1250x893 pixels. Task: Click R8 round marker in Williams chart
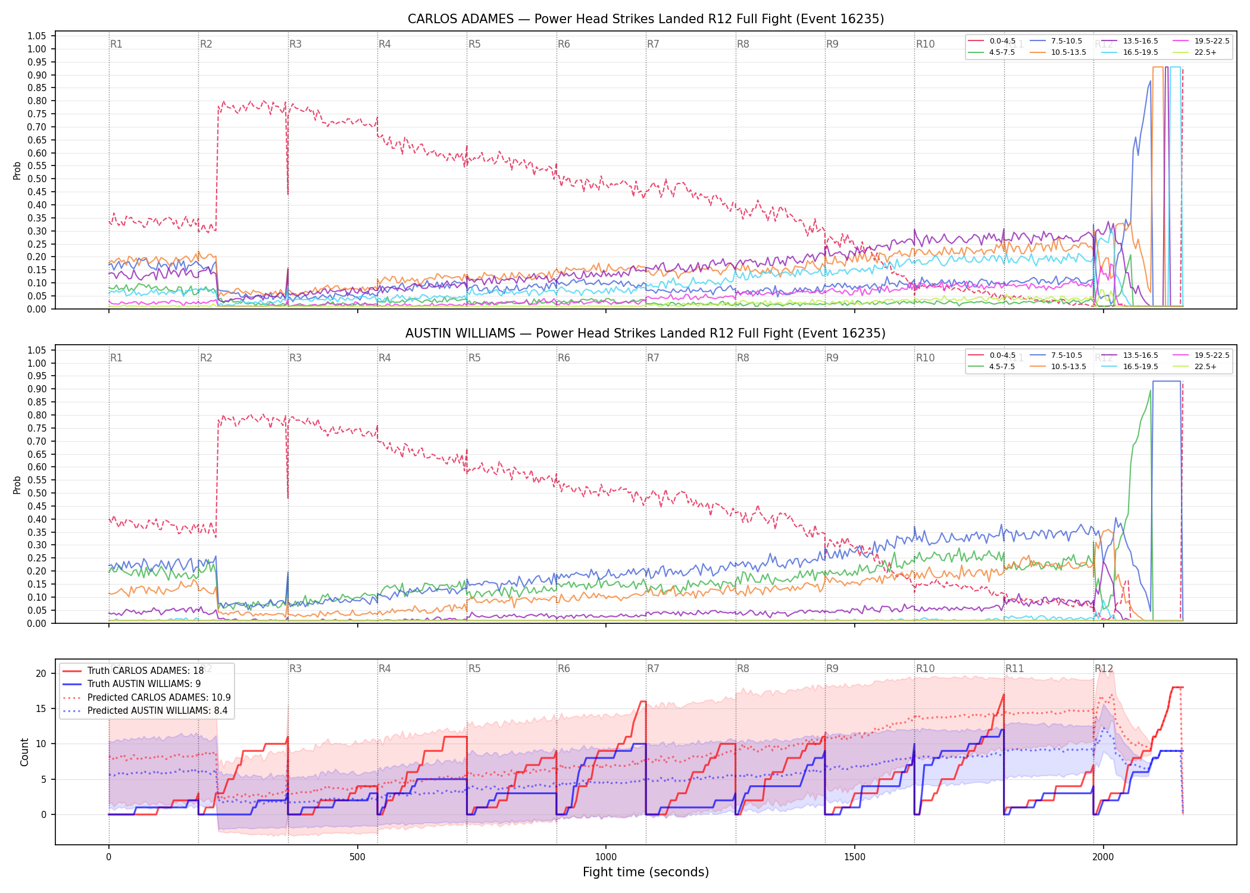pyautogui.click(x=743, y=358)
